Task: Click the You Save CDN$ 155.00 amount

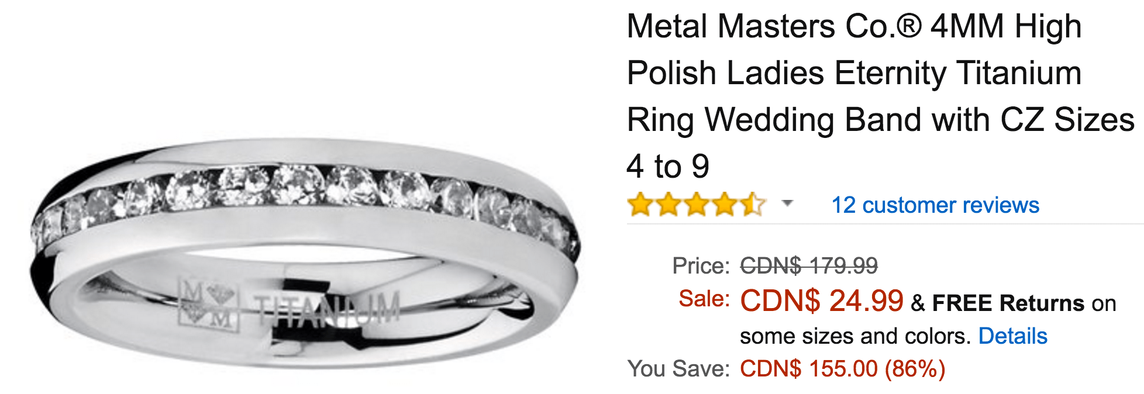Action: 843,369
